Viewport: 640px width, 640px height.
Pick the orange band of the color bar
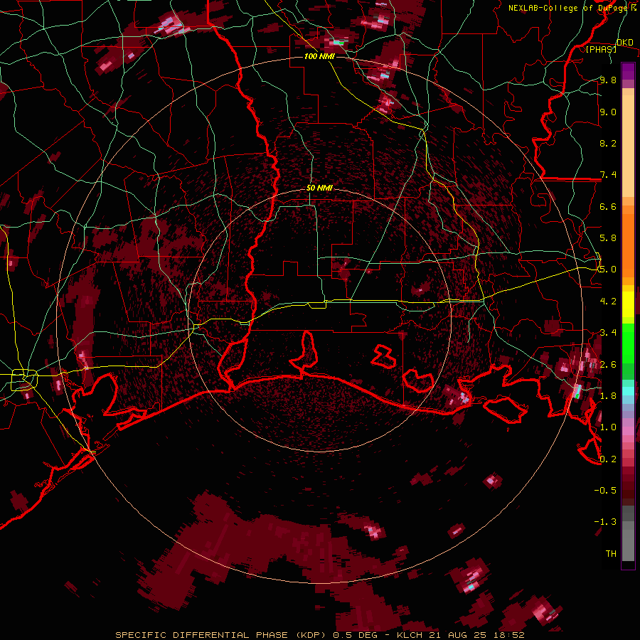[628, 241]
